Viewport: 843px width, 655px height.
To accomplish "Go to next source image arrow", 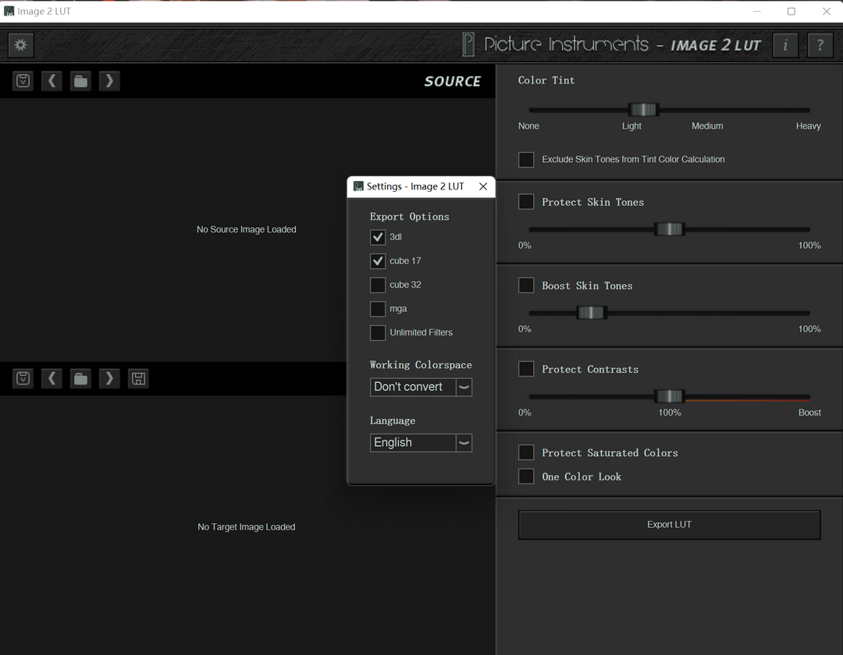I will 109,80.
